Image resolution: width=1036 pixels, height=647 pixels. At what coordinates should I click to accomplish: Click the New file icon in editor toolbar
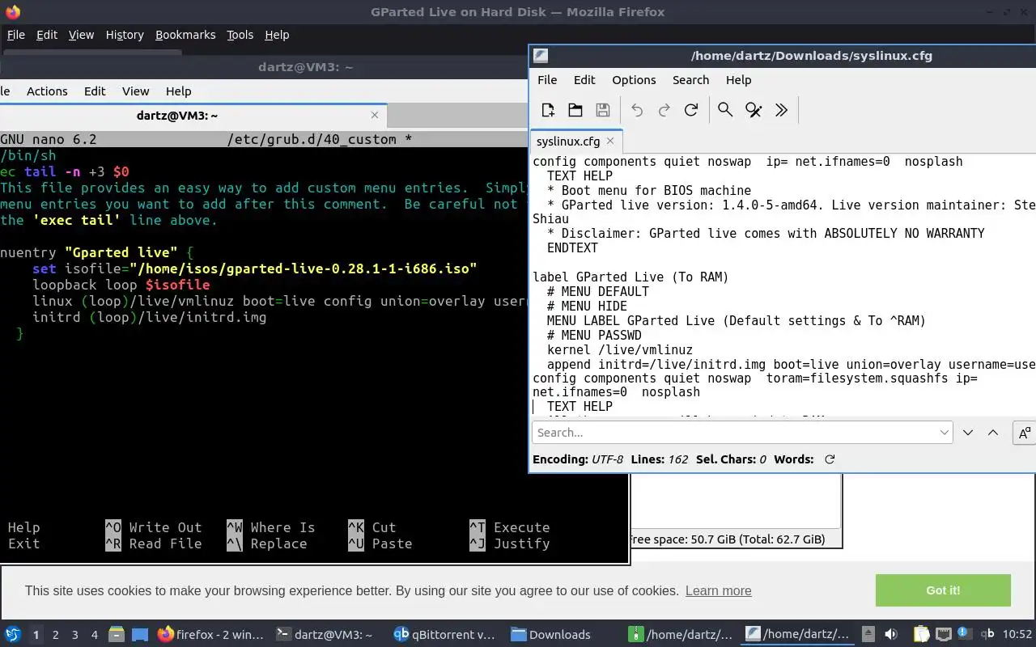548,110
